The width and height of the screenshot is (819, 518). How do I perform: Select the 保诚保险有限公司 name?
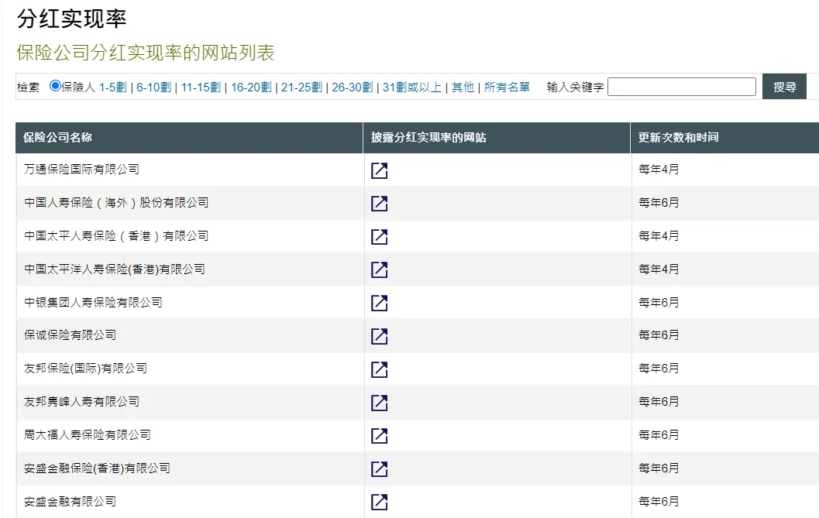[70, 335]
